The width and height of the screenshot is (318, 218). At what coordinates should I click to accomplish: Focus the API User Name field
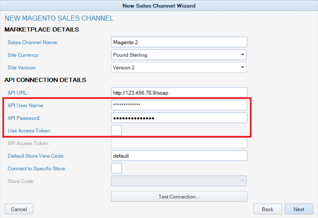click(x=179, y=105)
